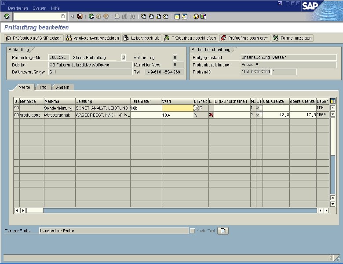Screen dimensions: 343x264
Task: Click the Prüfstatus auf SKIP setzen button
Action: (x=34, y=38)
